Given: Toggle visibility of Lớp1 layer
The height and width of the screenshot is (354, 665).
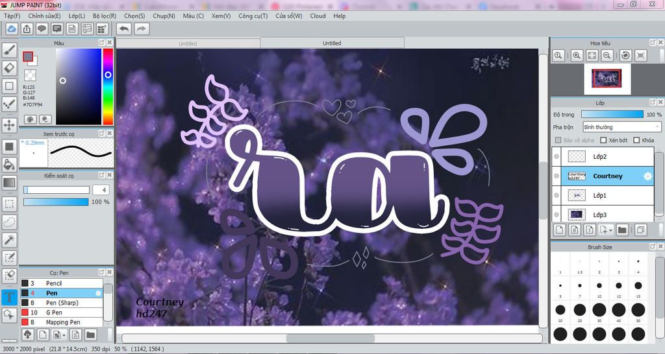Looking at the screenshot, I should pyautogui.click(x=557, y=195).
